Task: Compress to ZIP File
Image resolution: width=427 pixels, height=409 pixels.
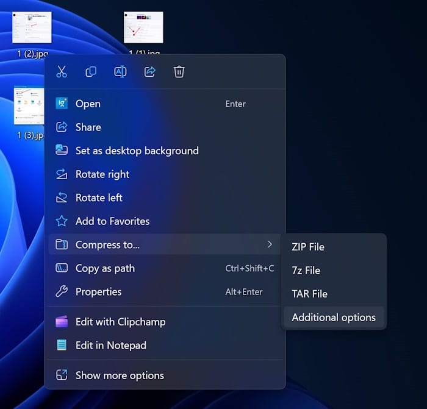Action: pyautogui.click(x=334, y=247)
